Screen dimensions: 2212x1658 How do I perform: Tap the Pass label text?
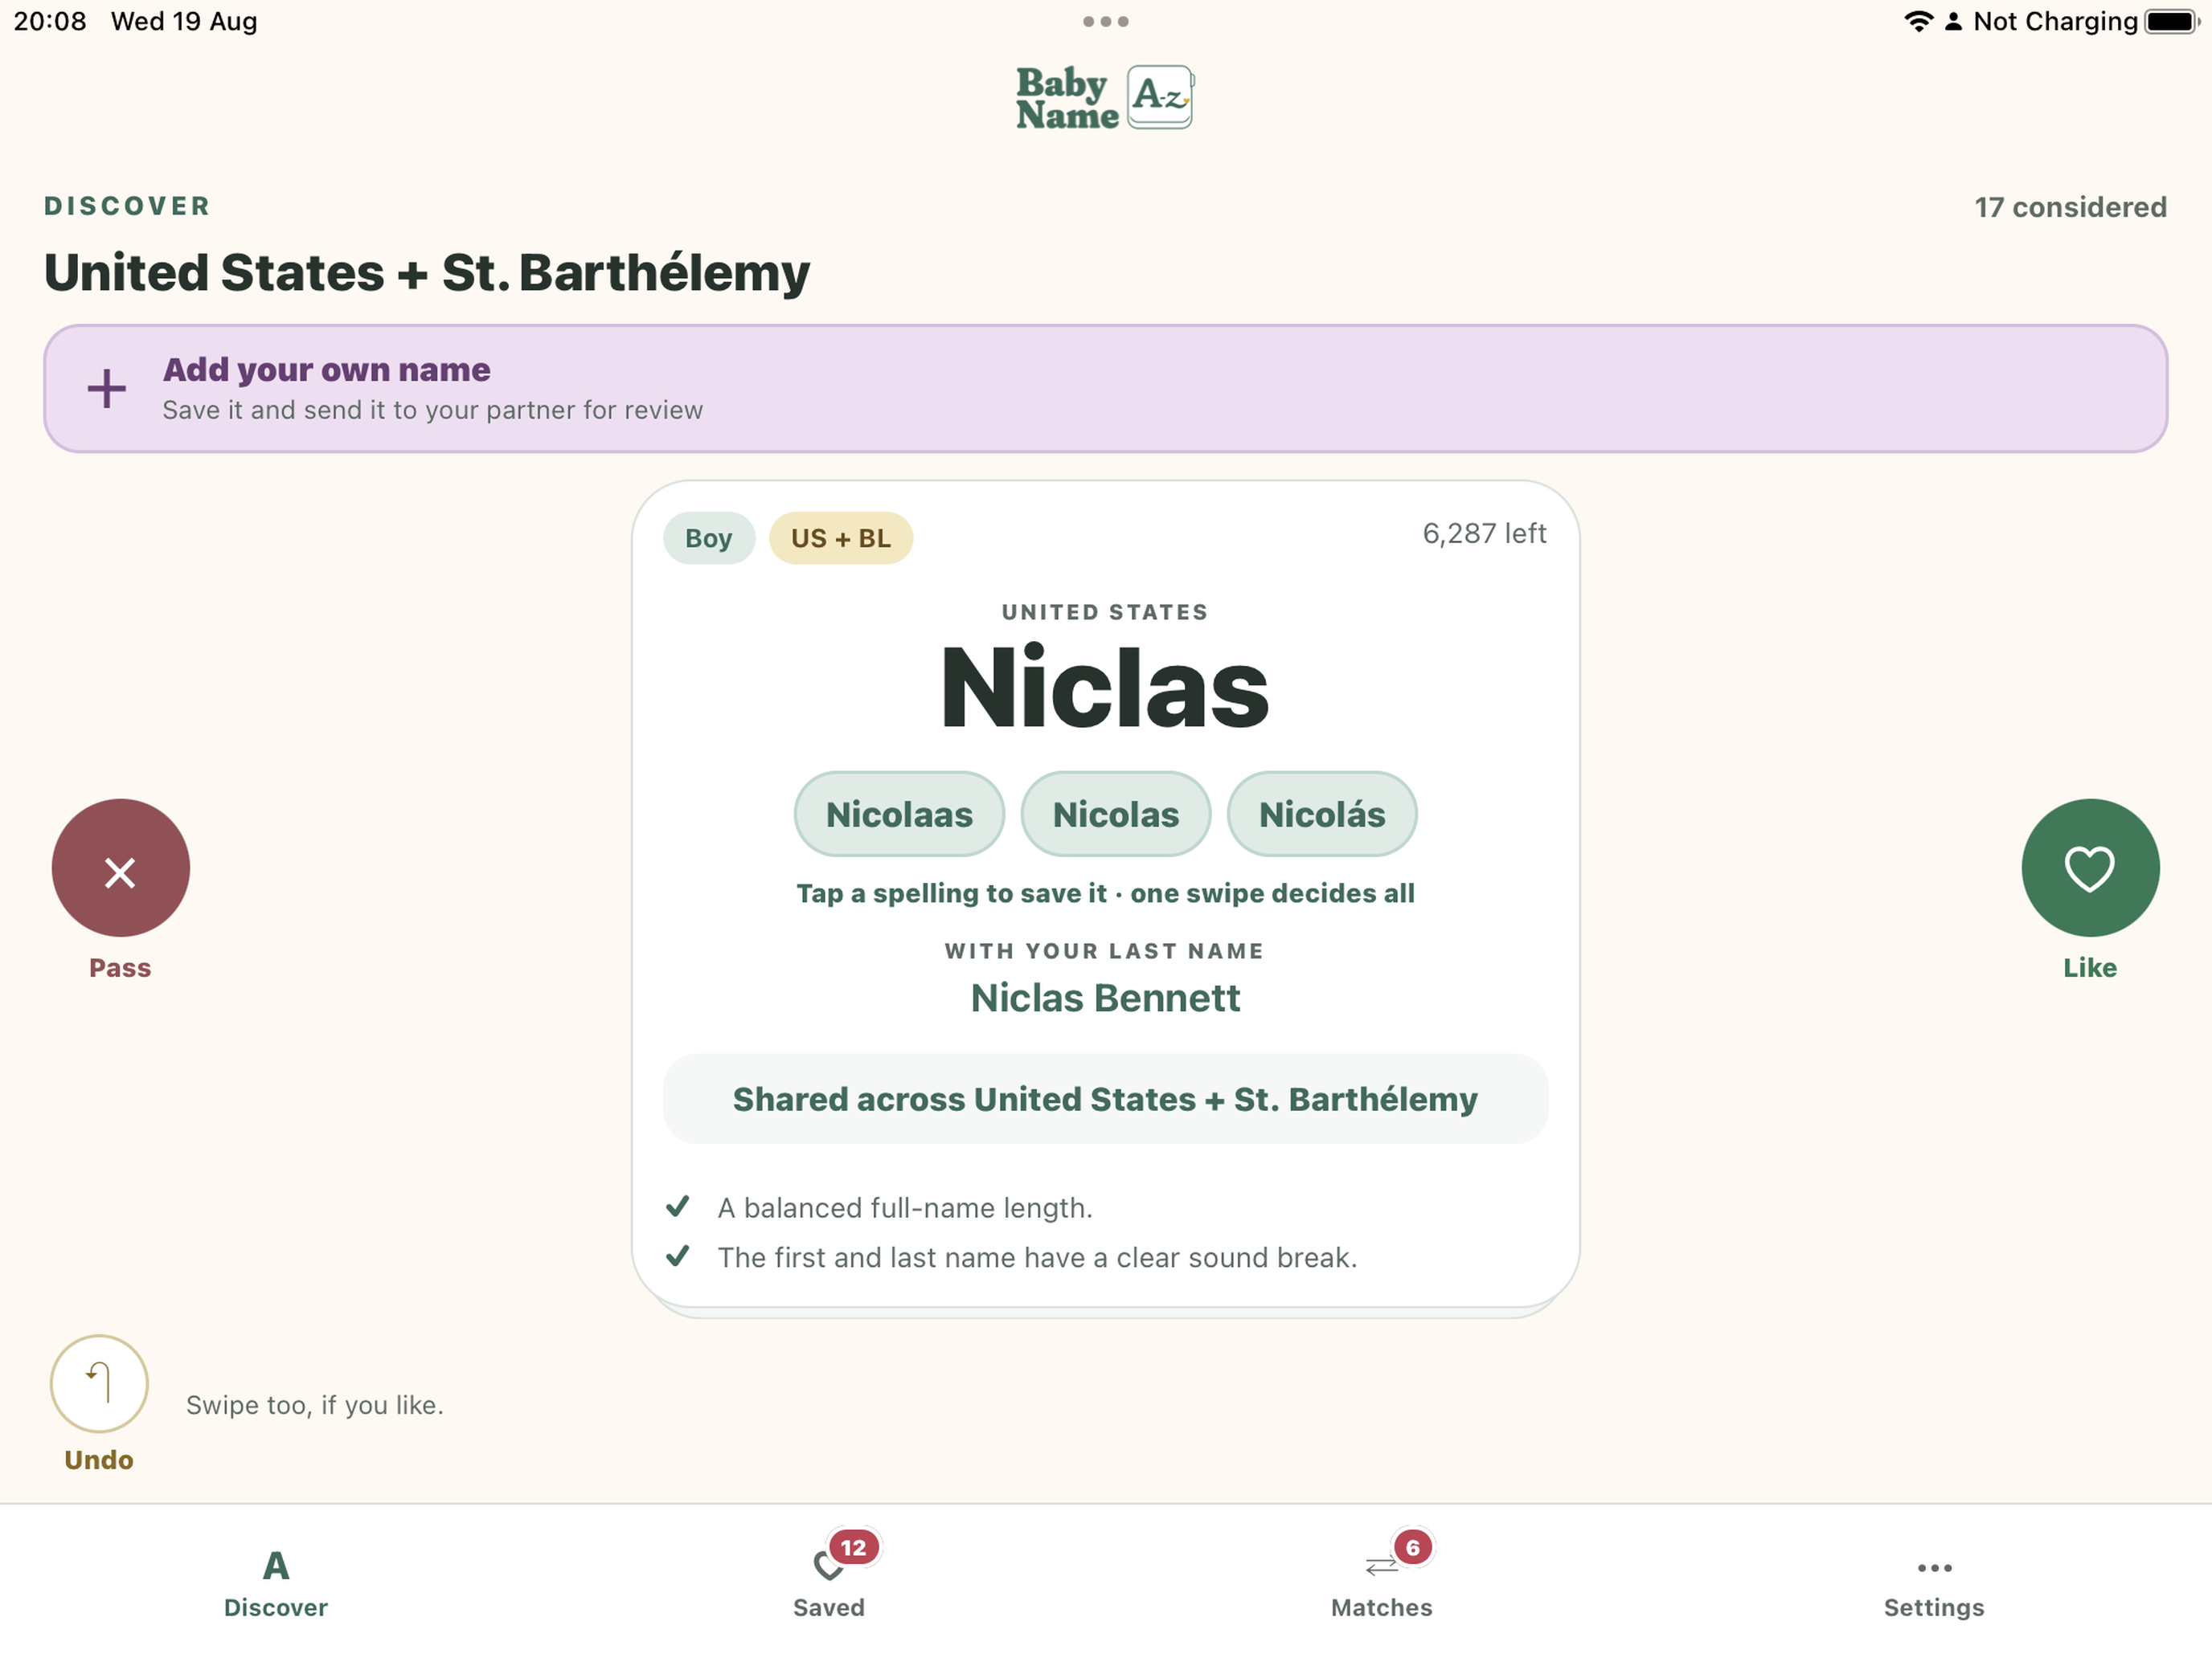(x=120, y=967)
